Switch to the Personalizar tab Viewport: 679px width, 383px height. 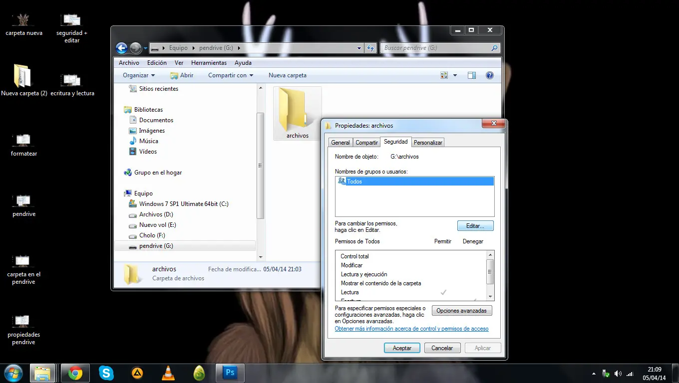point(428,143)
